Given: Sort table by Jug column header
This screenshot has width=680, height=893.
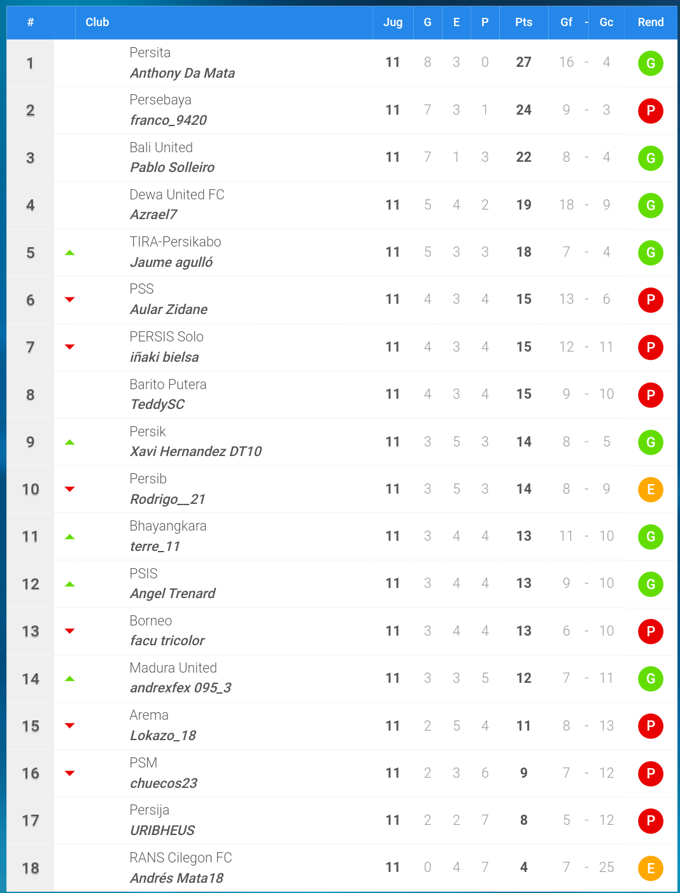Looking at the screenshot, I should (393, 22).
